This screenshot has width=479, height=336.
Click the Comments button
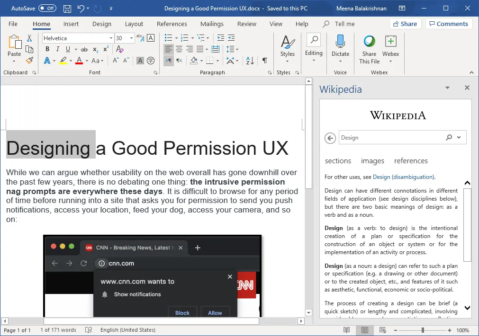coord(449,24)
